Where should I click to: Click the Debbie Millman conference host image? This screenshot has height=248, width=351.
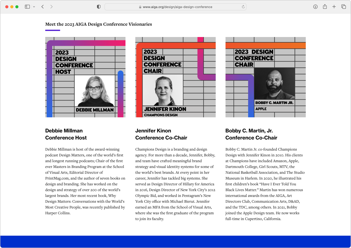85,77
